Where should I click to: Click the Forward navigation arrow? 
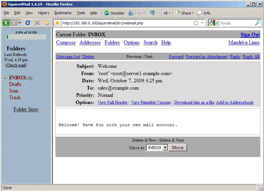click(14, 23)
